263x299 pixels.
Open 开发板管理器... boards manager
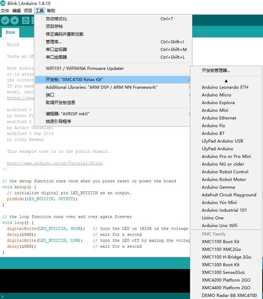tap(226, 70)
